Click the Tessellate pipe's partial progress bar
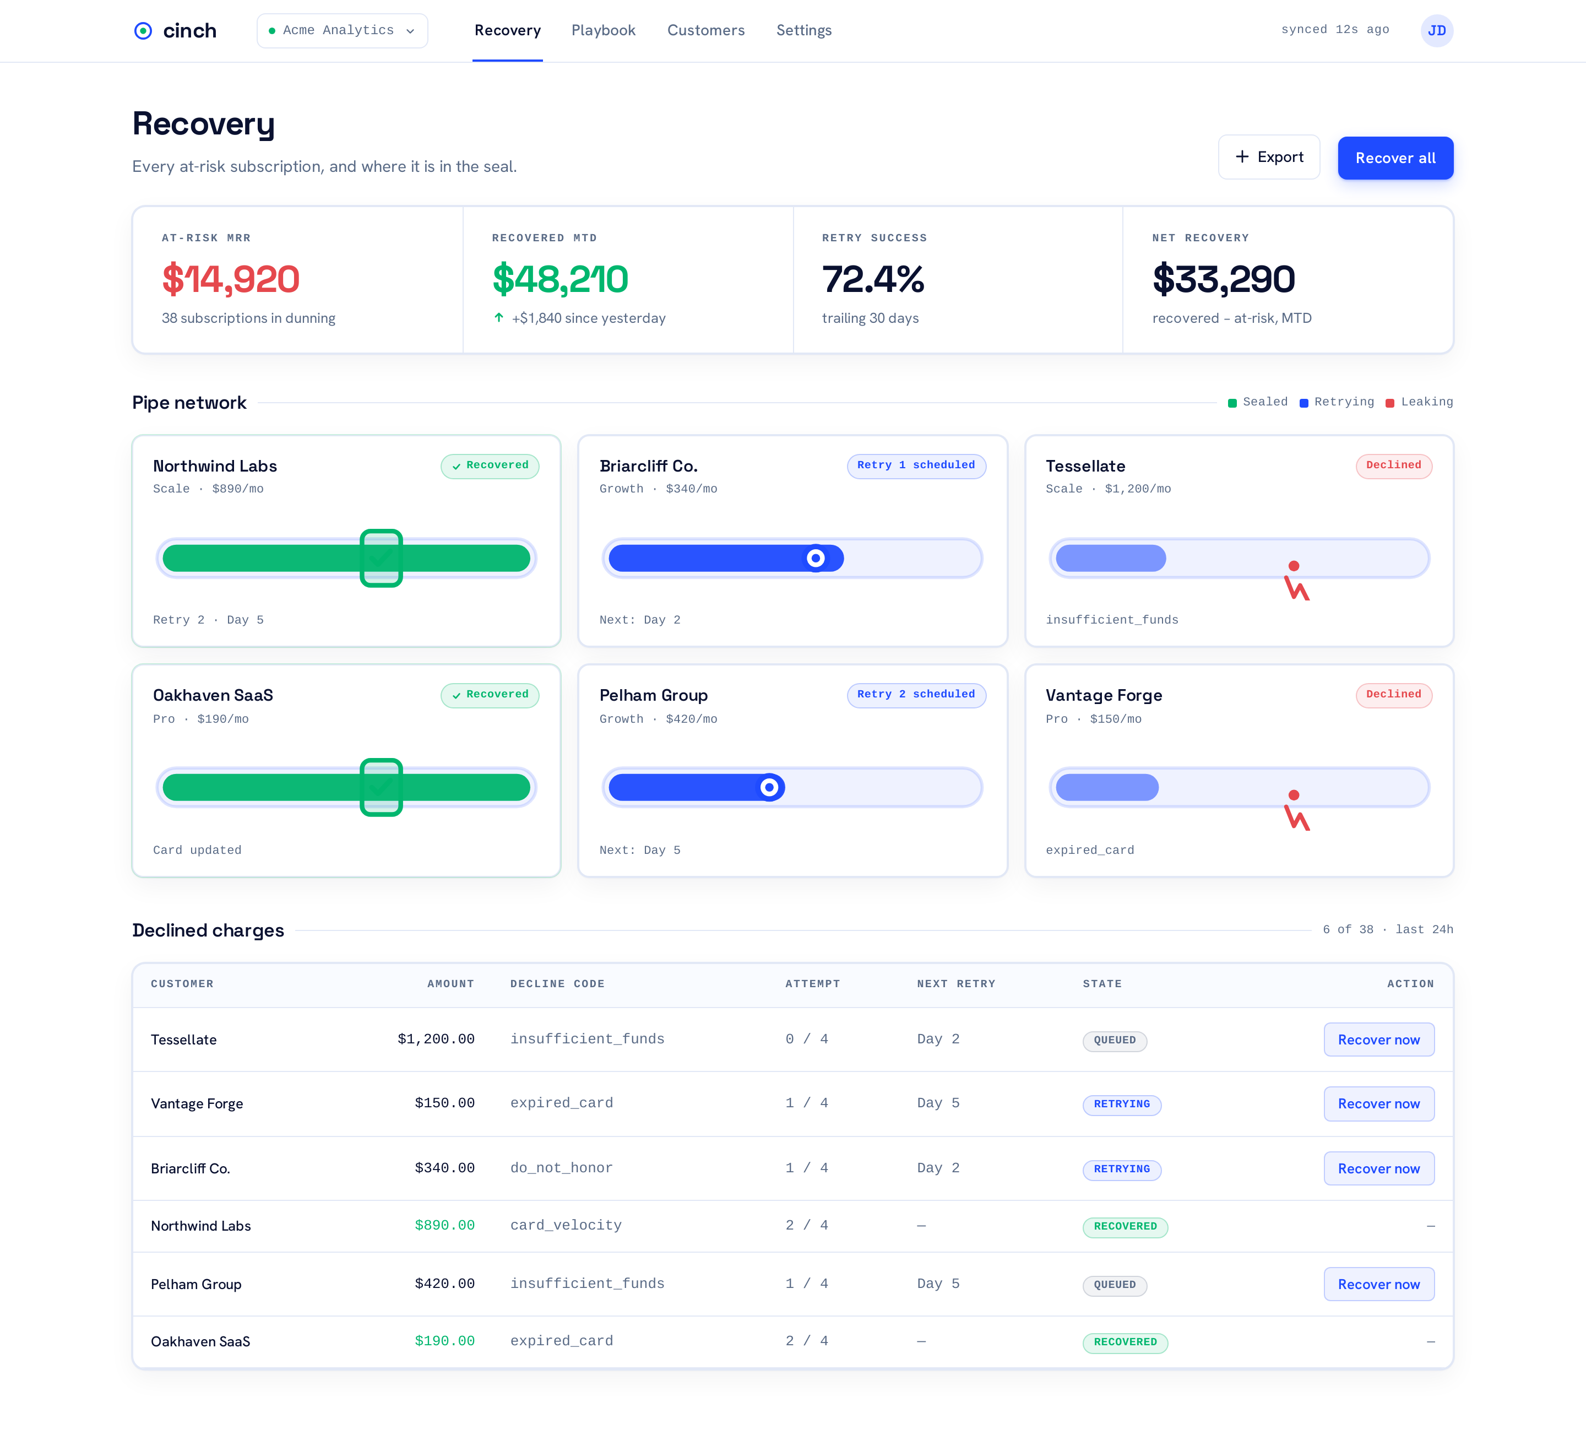The image size is (1586, 1440). coord(1111,558)
